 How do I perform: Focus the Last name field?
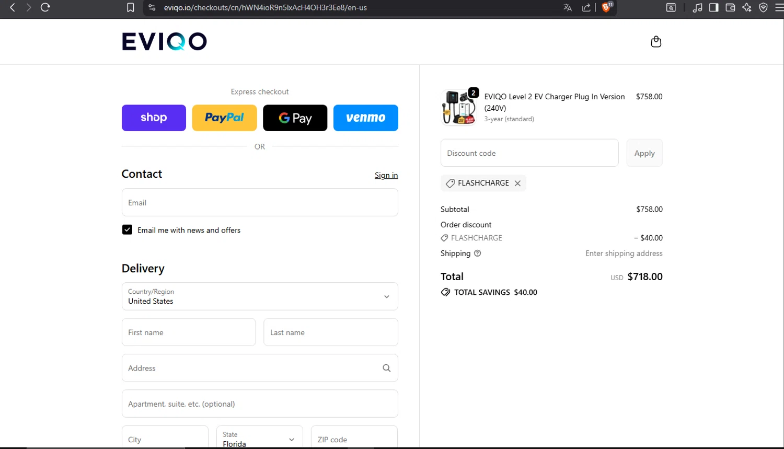331,332
